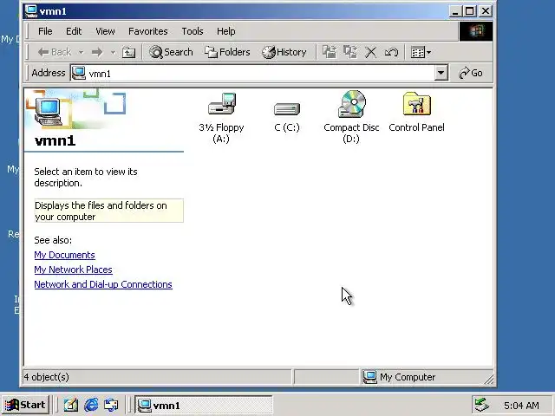555x416 pixels.
Task: Click the Move To toolbar icon
Action: pyautogui.click(x=330, y=52)
